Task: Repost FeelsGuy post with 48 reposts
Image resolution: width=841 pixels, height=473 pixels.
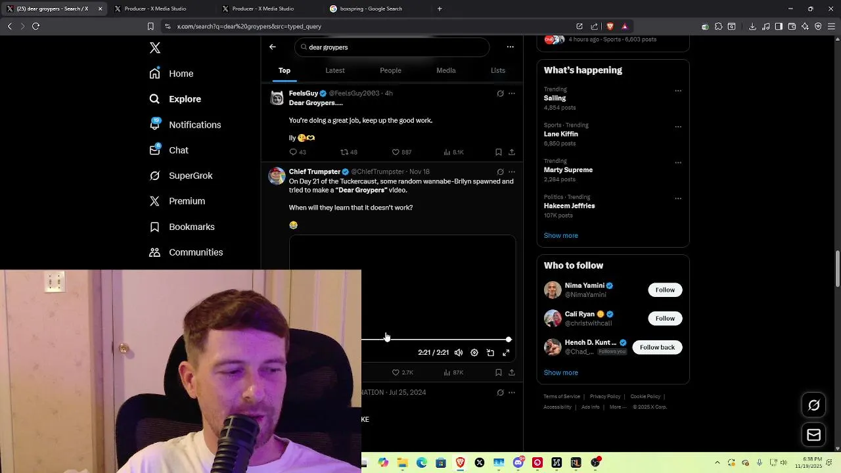Action: click(x=349, y=152)
